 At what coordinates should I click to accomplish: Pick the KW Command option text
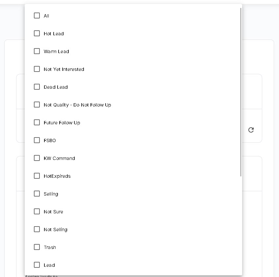pyautogui.click(x=59, y=158)
